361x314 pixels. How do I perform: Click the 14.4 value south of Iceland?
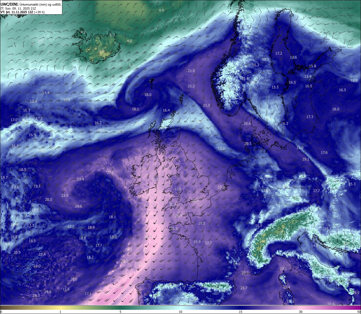click(x=46, y=93)
